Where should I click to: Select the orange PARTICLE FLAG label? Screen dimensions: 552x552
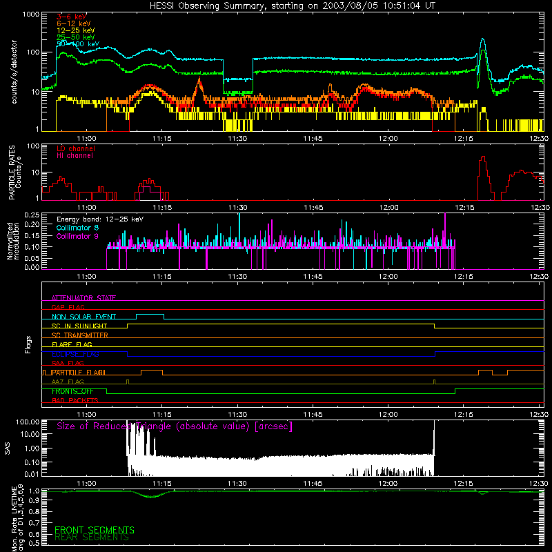[x=79, y=372]
